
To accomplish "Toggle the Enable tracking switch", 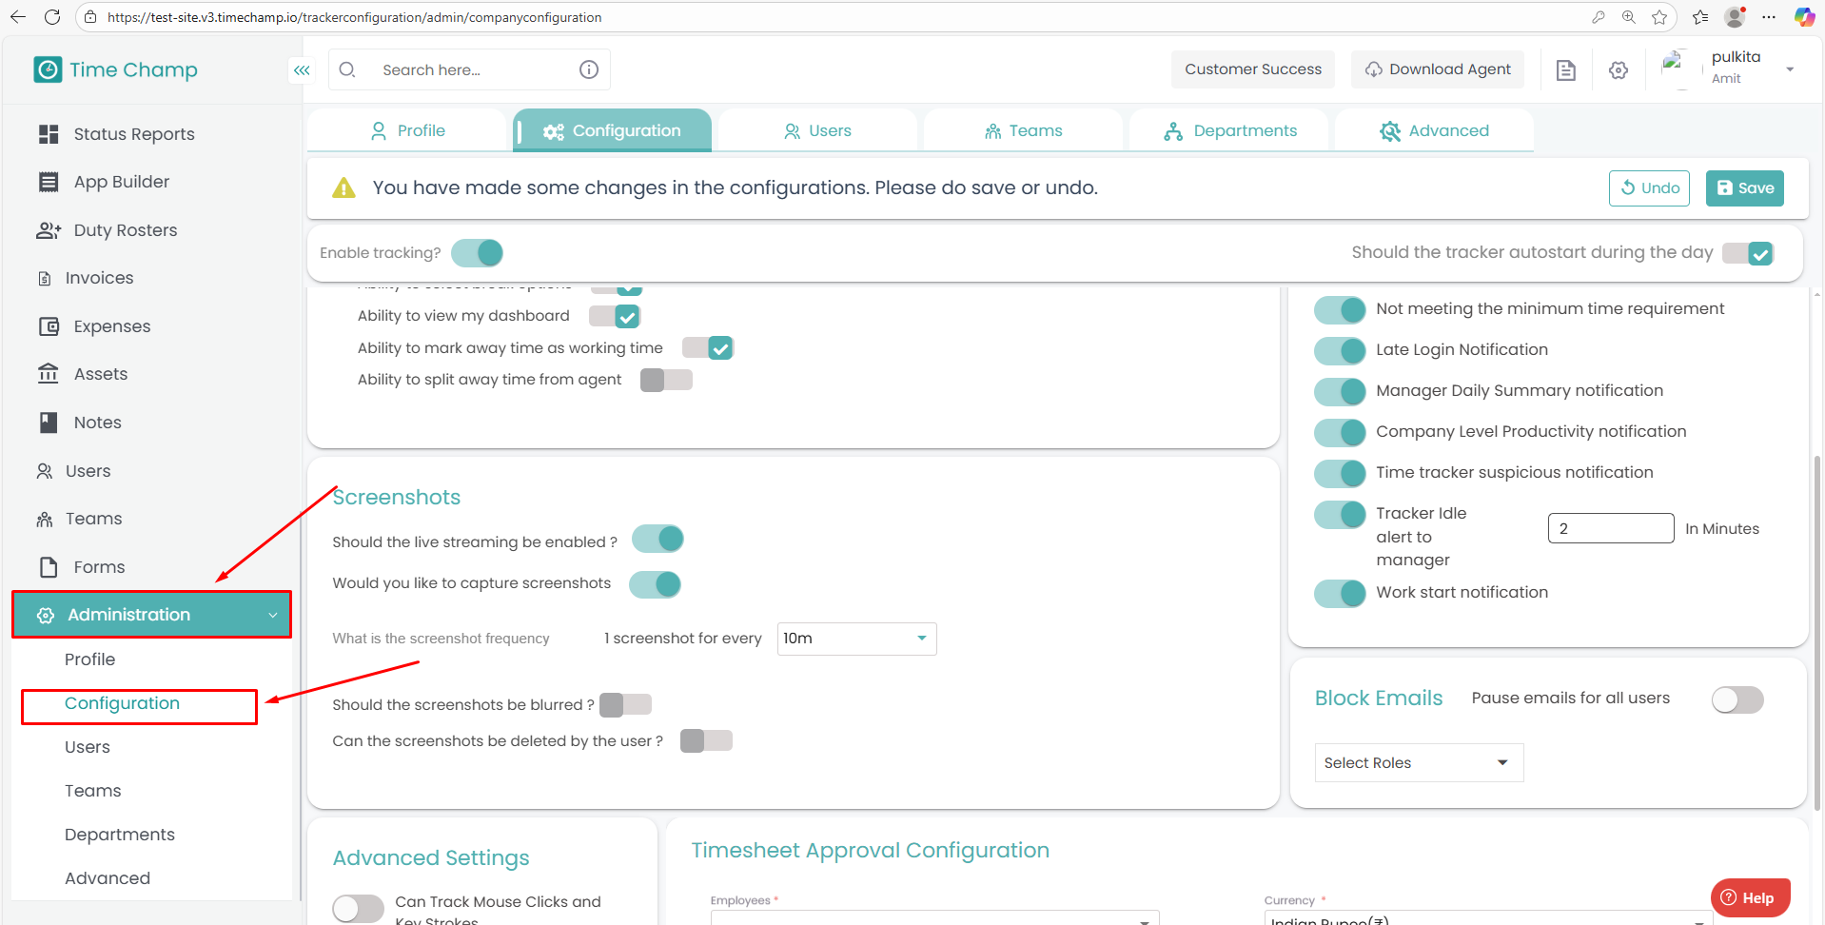I will 477,253.
